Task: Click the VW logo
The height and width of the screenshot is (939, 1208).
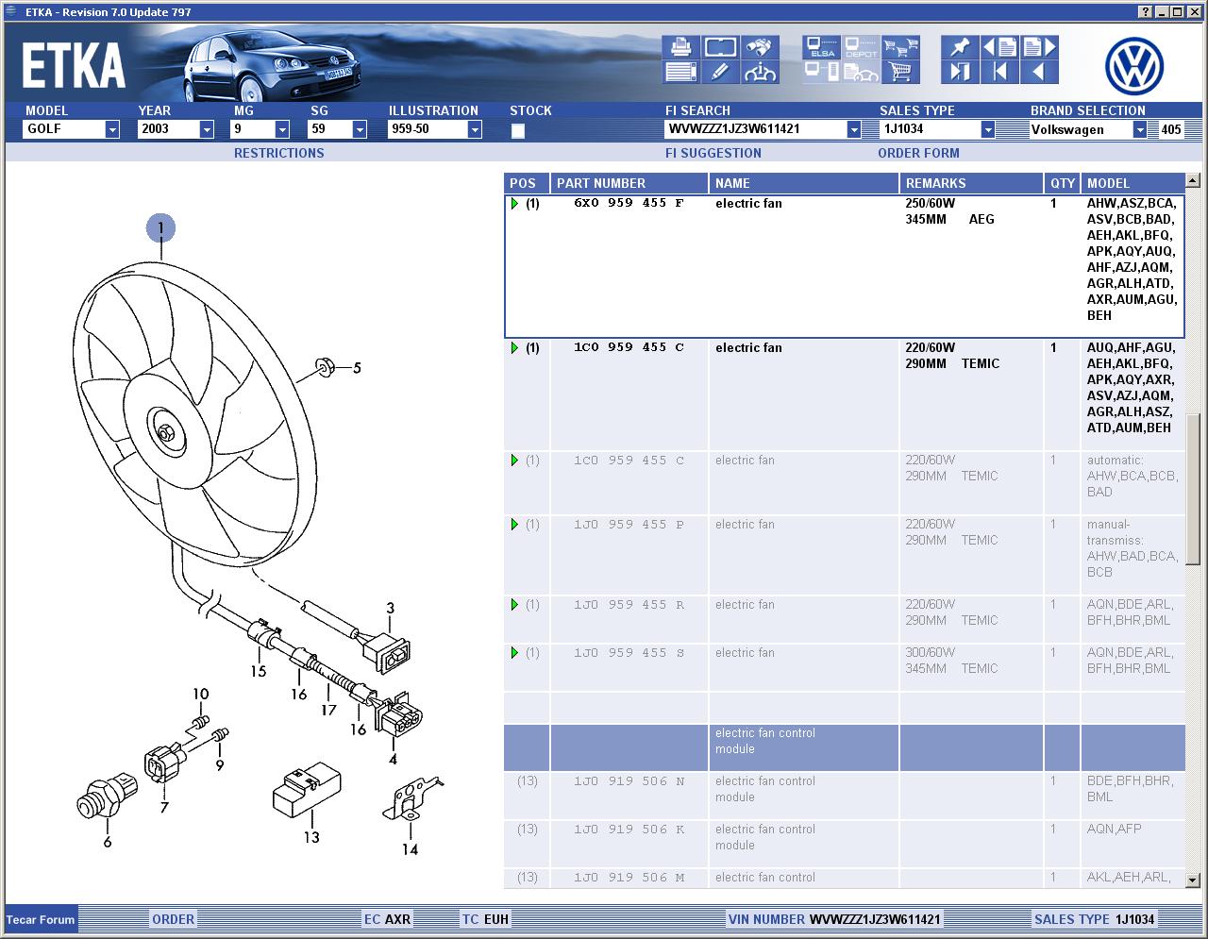Action: pyautogui.click(x=1134, y=66)
